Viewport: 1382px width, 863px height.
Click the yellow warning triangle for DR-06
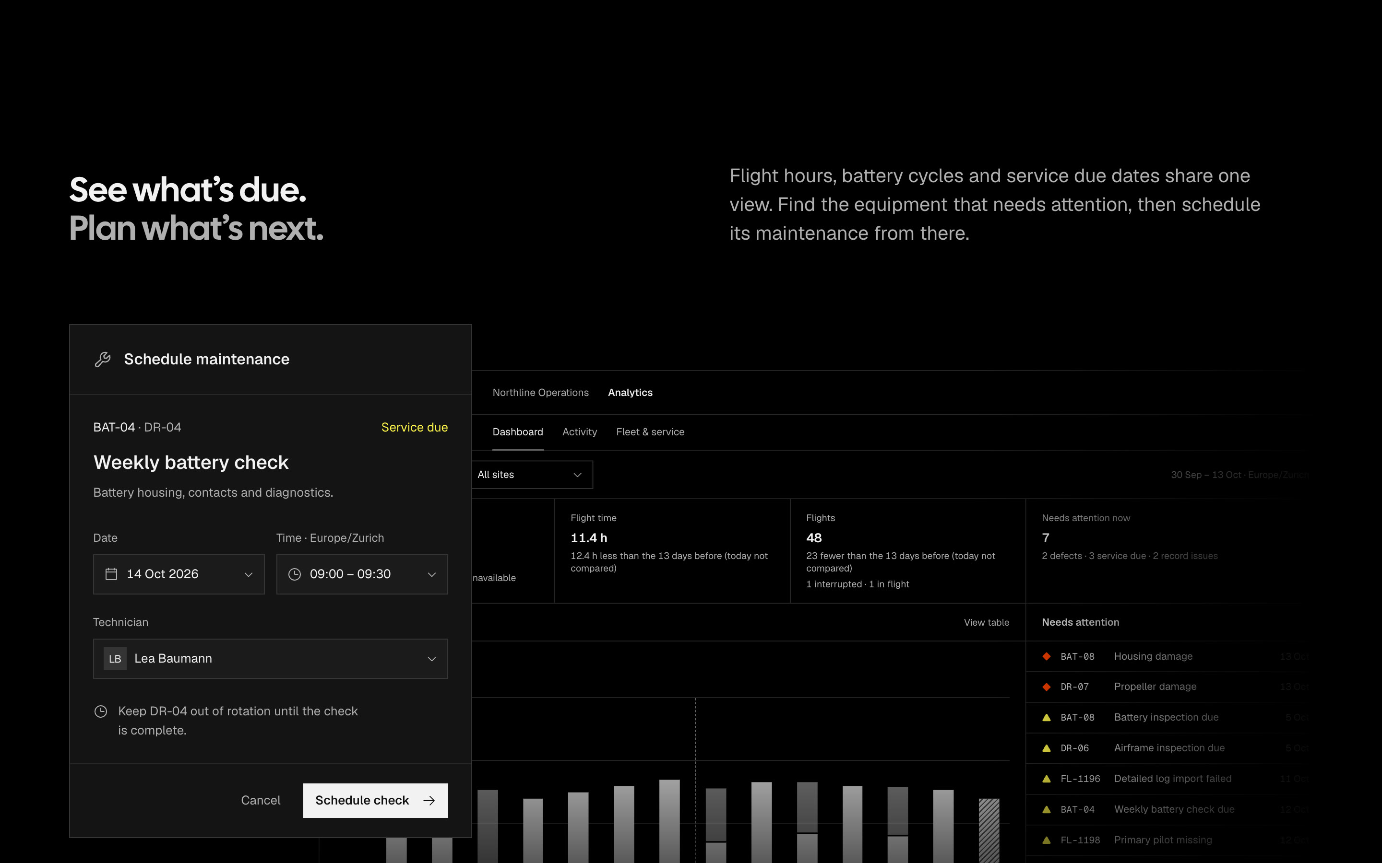[1047, 748]
